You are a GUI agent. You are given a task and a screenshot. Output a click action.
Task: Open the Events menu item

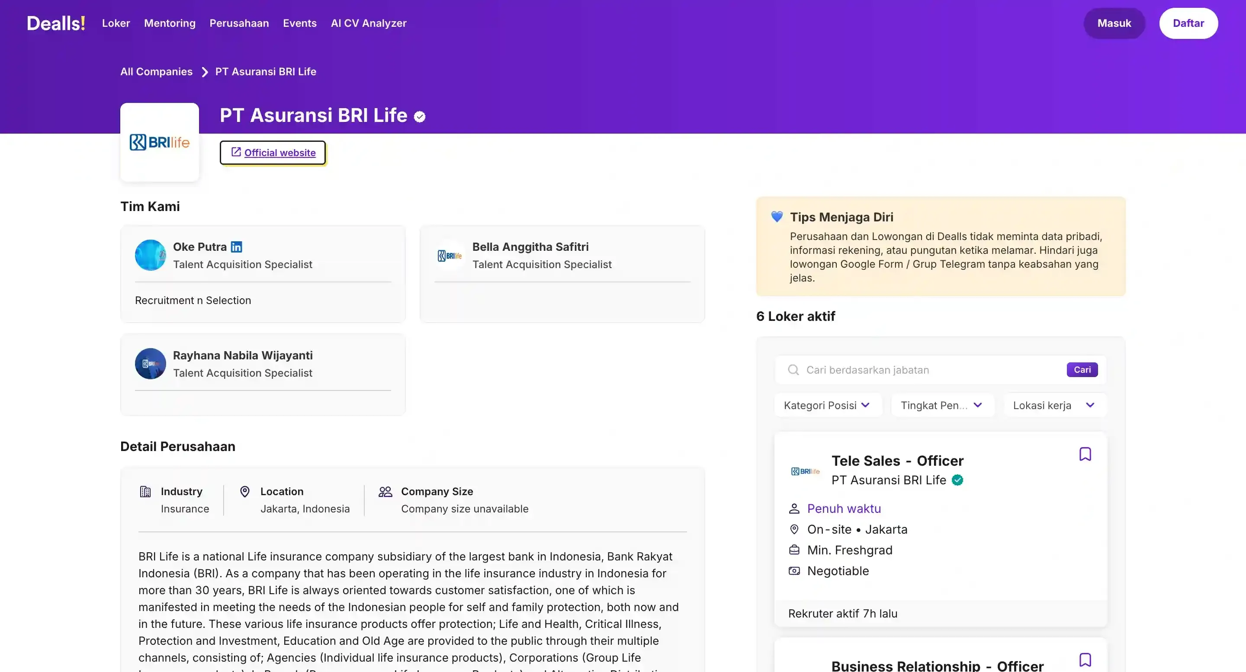click(300, 23)
